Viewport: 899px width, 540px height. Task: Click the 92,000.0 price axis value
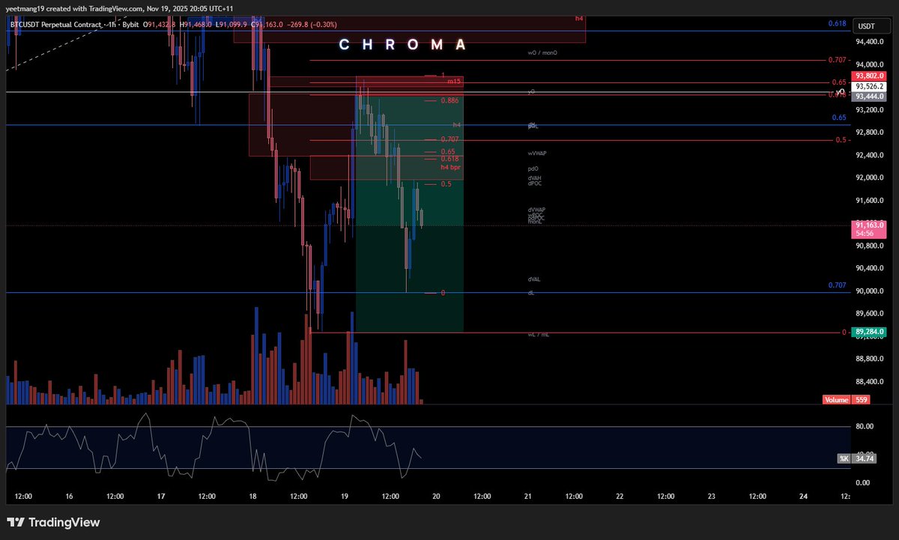(870, 178)
